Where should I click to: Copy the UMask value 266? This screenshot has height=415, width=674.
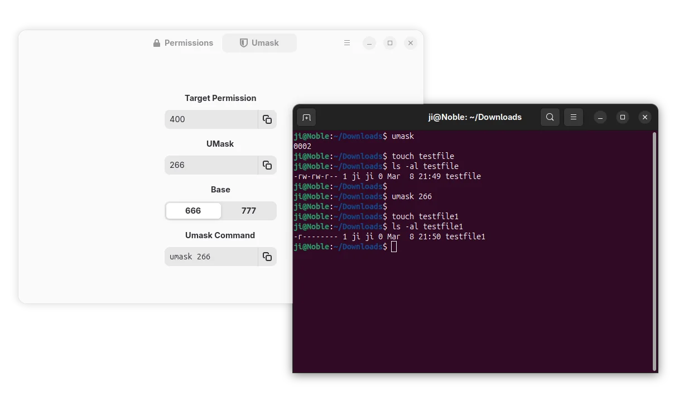coord(267,165)
